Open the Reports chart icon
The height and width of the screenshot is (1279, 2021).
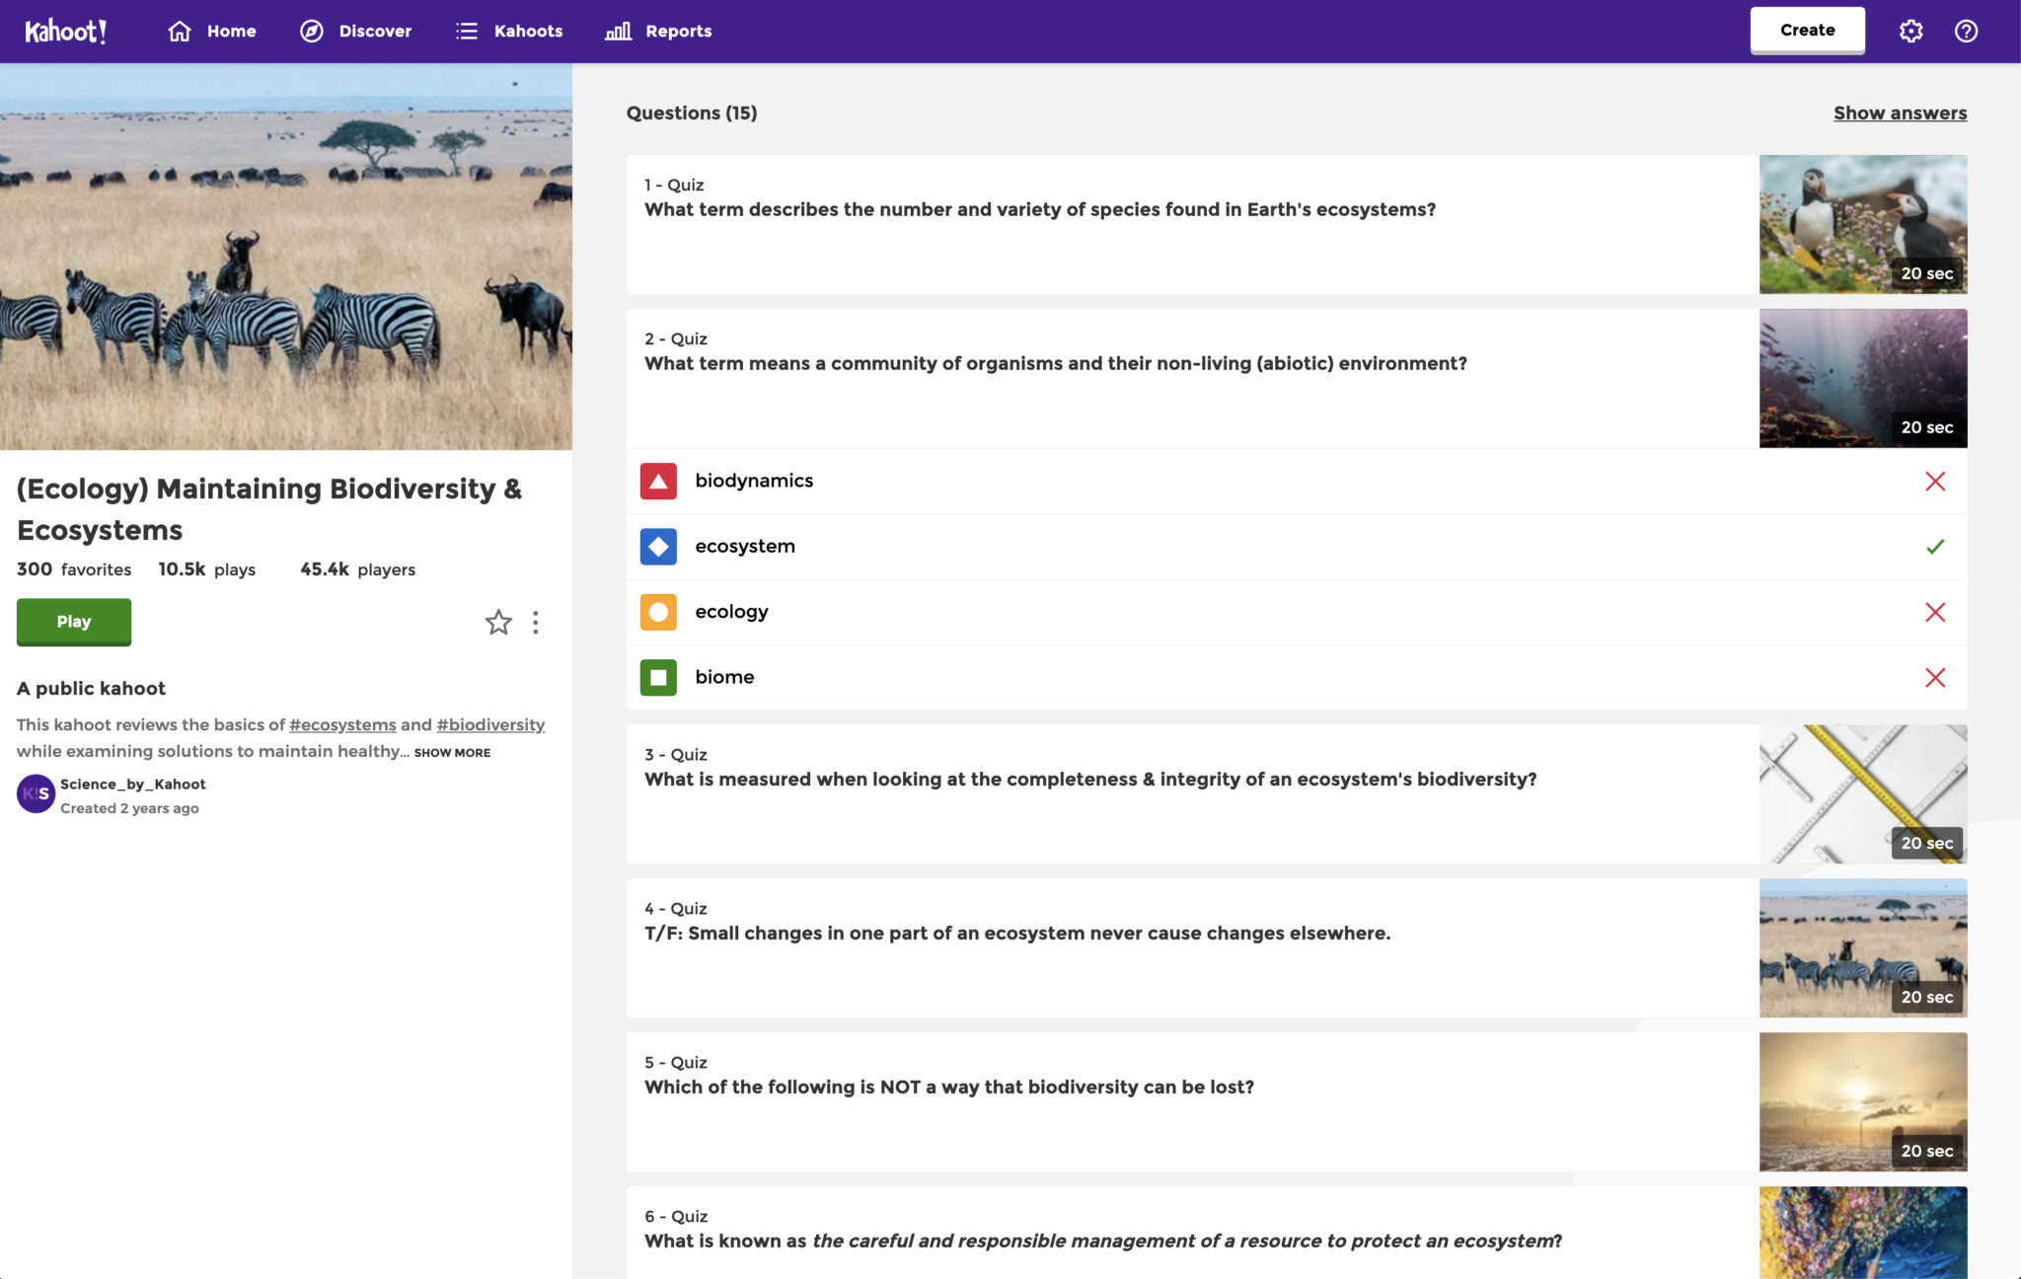point(617,31)
